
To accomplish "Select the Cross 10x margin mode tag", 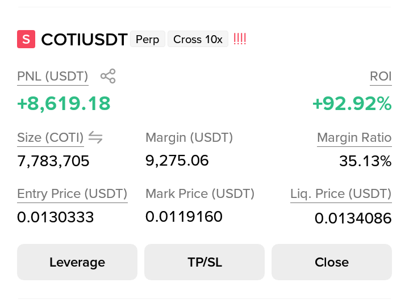I will [198, 39].
